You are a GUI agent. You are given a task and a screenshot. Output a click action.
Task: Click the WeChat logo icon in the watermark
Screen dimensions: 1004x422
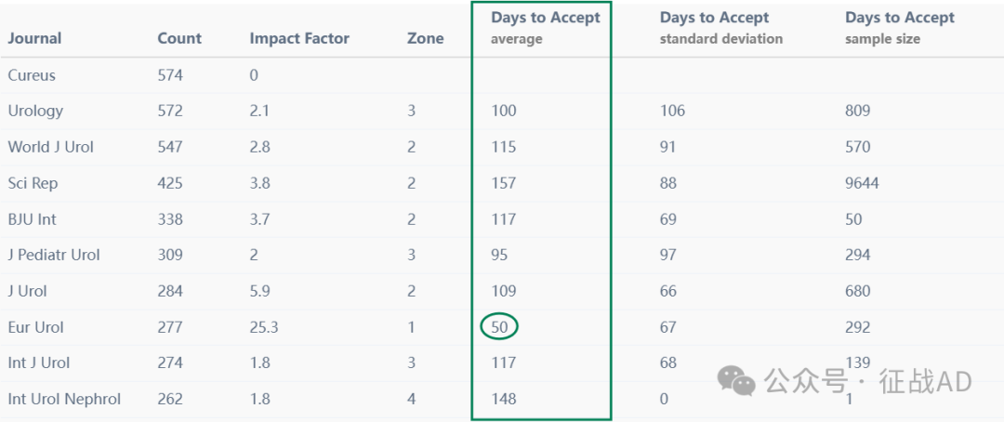click(736, 382)
